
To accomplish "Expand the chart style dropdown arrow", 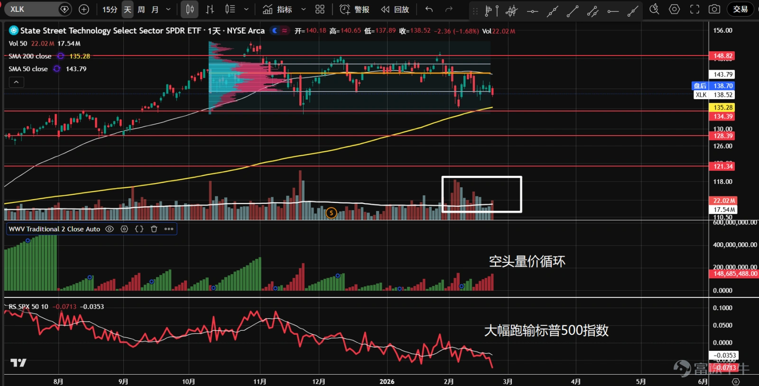I will click(x=246, y=9).
